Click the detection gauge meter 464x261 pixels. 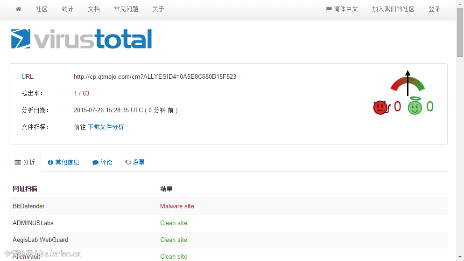(x=408, y=82)
